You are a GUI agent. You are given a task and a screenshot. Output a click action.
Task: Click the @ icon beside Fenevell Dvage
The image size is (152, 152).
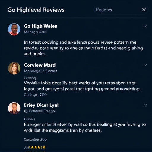(26, 111)
